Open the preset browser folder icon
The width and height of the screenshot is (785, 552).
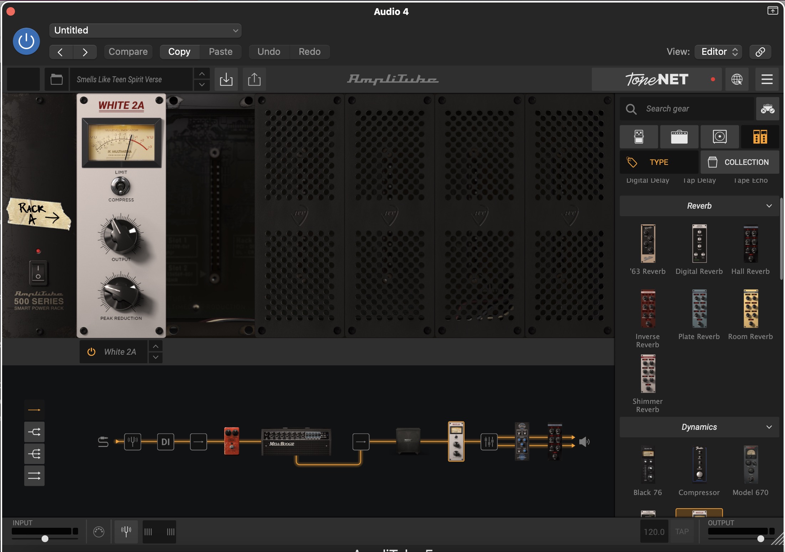(56, 79)
